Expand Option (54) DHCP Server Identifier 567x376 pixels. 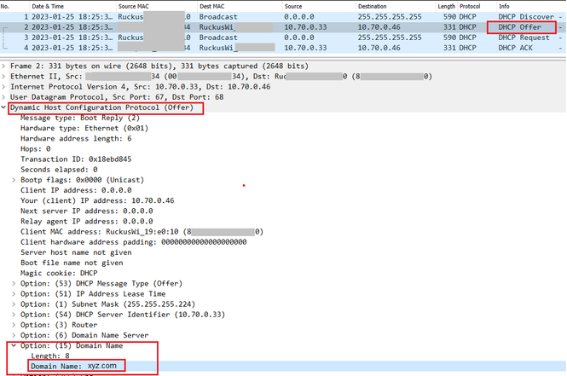[x=14, y=313]
